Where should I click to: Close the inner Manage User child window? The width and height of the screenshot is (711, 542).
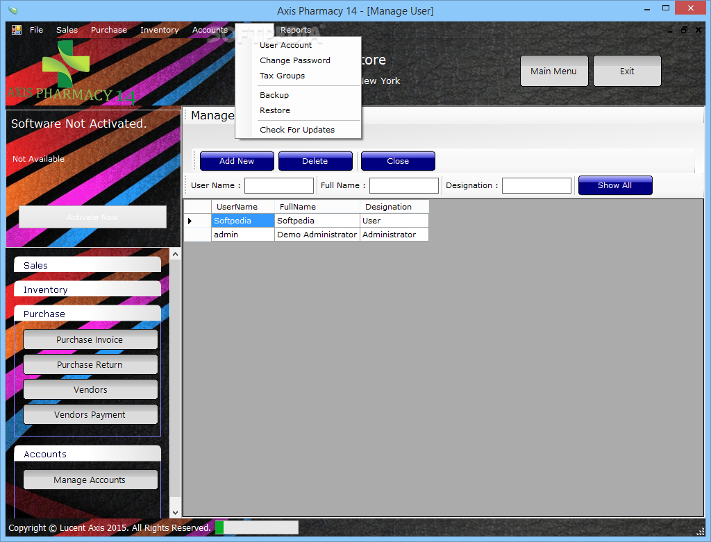pos(699,30)
